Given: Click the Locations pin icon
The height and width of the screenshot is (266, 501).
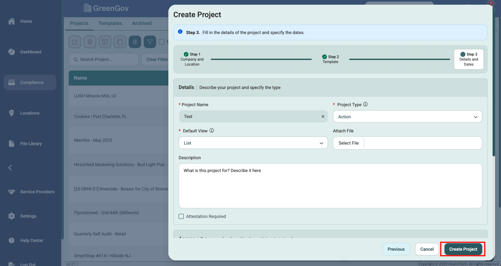Looking at the screenshot, I should pos(12,113).
